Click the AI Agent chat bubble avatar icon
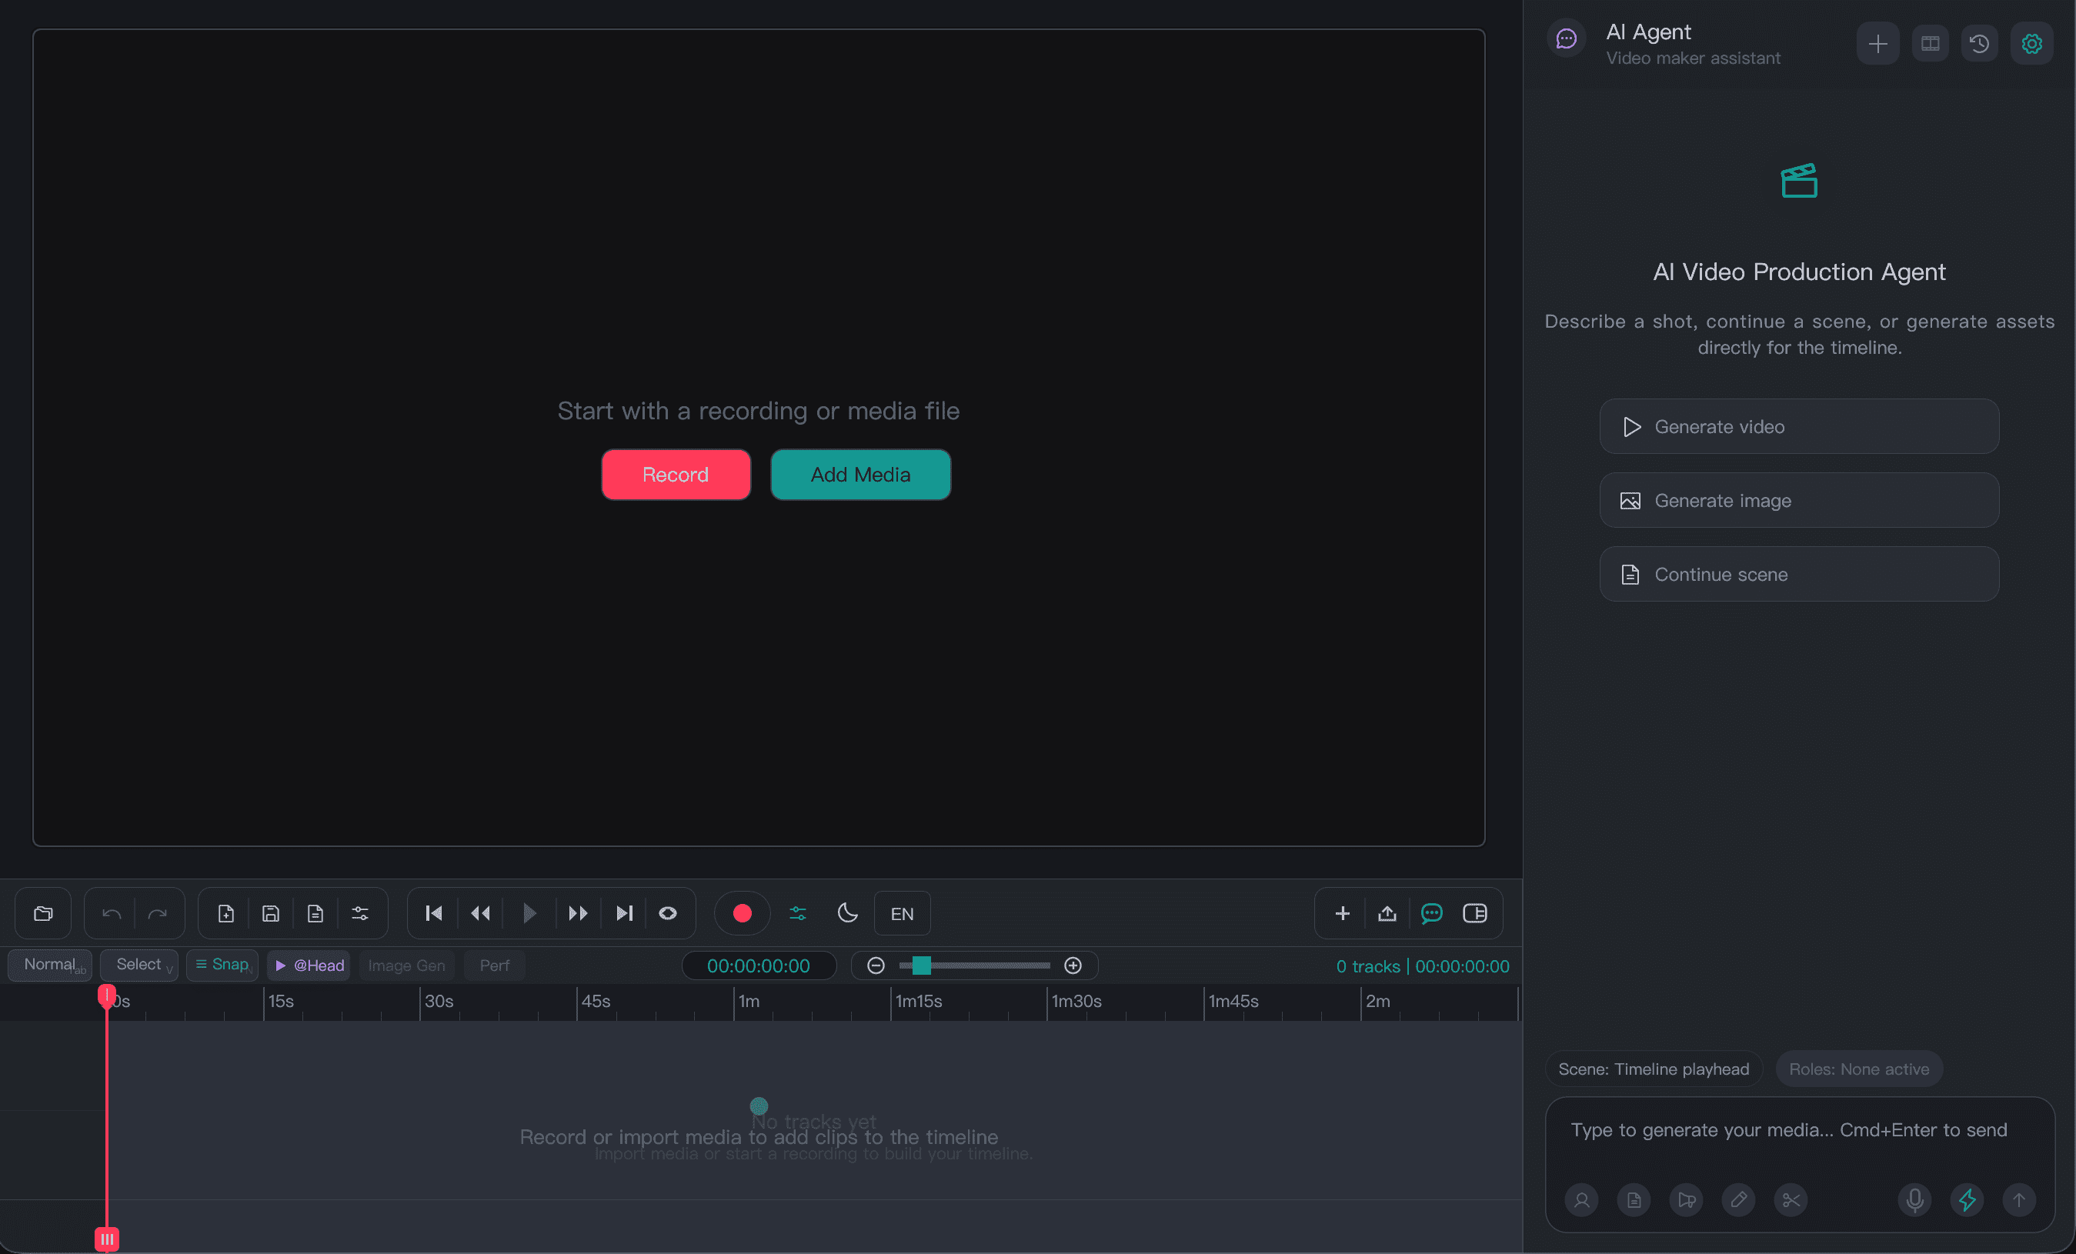The height and width of the screenshot is (1254, 2076). [1567, 39]
